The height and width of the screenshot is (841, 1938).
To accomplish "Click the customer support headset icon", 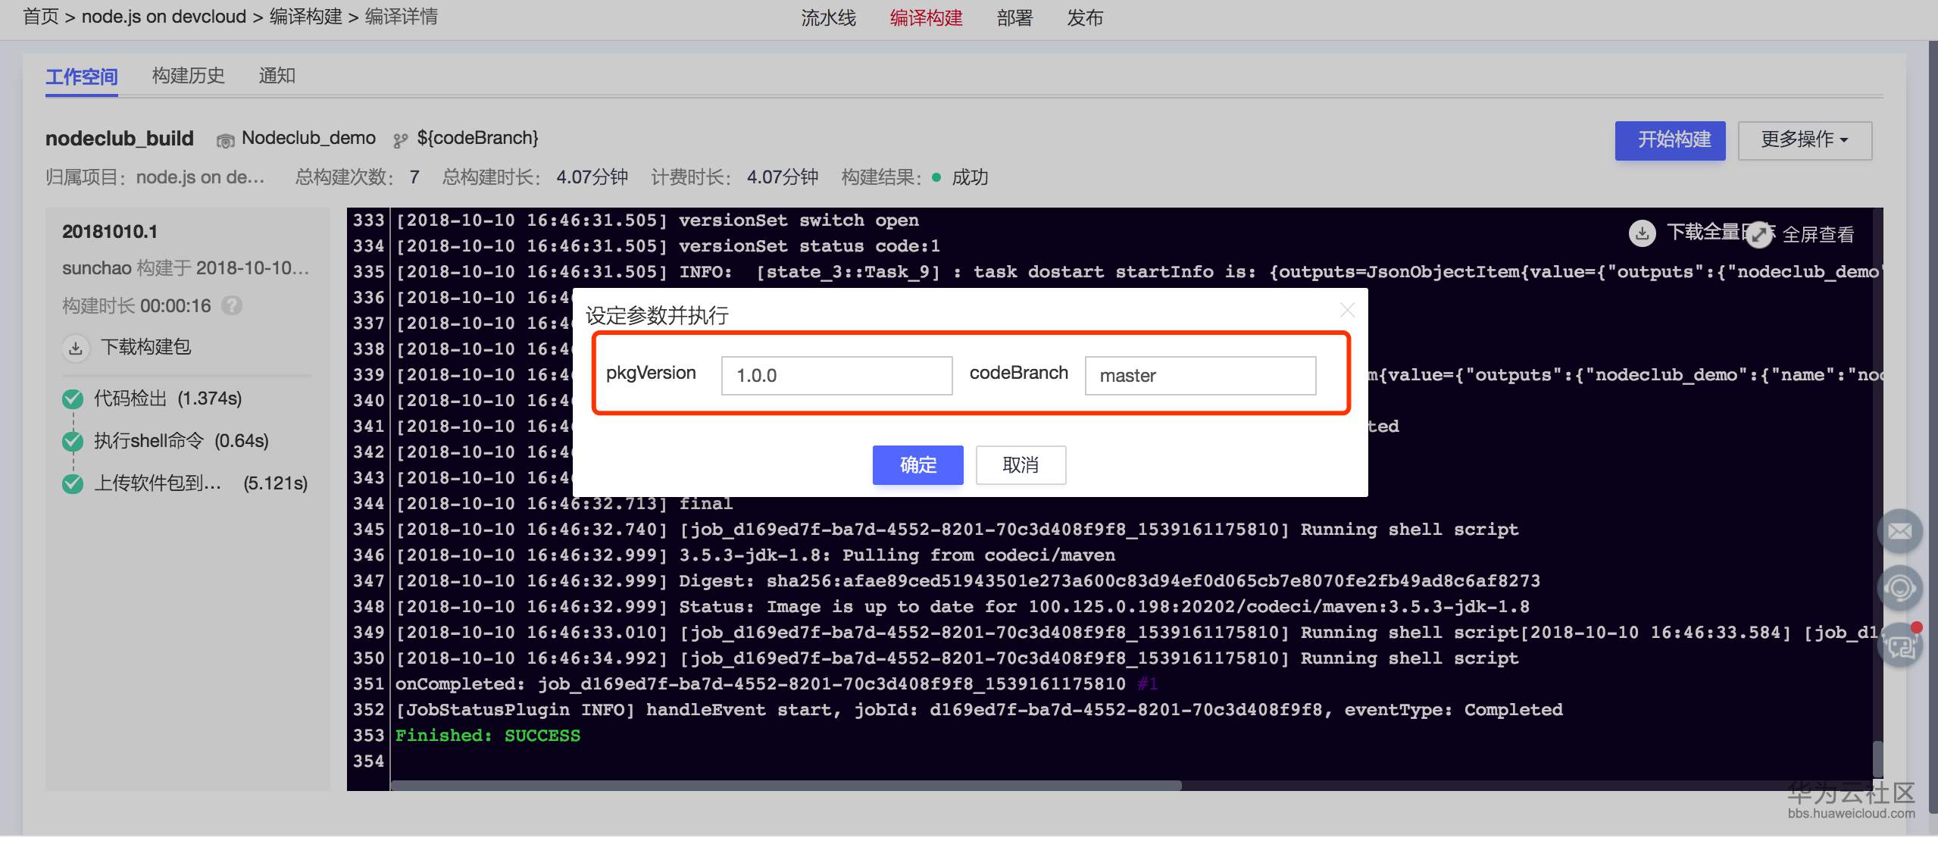I will pyautogui.click(x=1899, y=589).
